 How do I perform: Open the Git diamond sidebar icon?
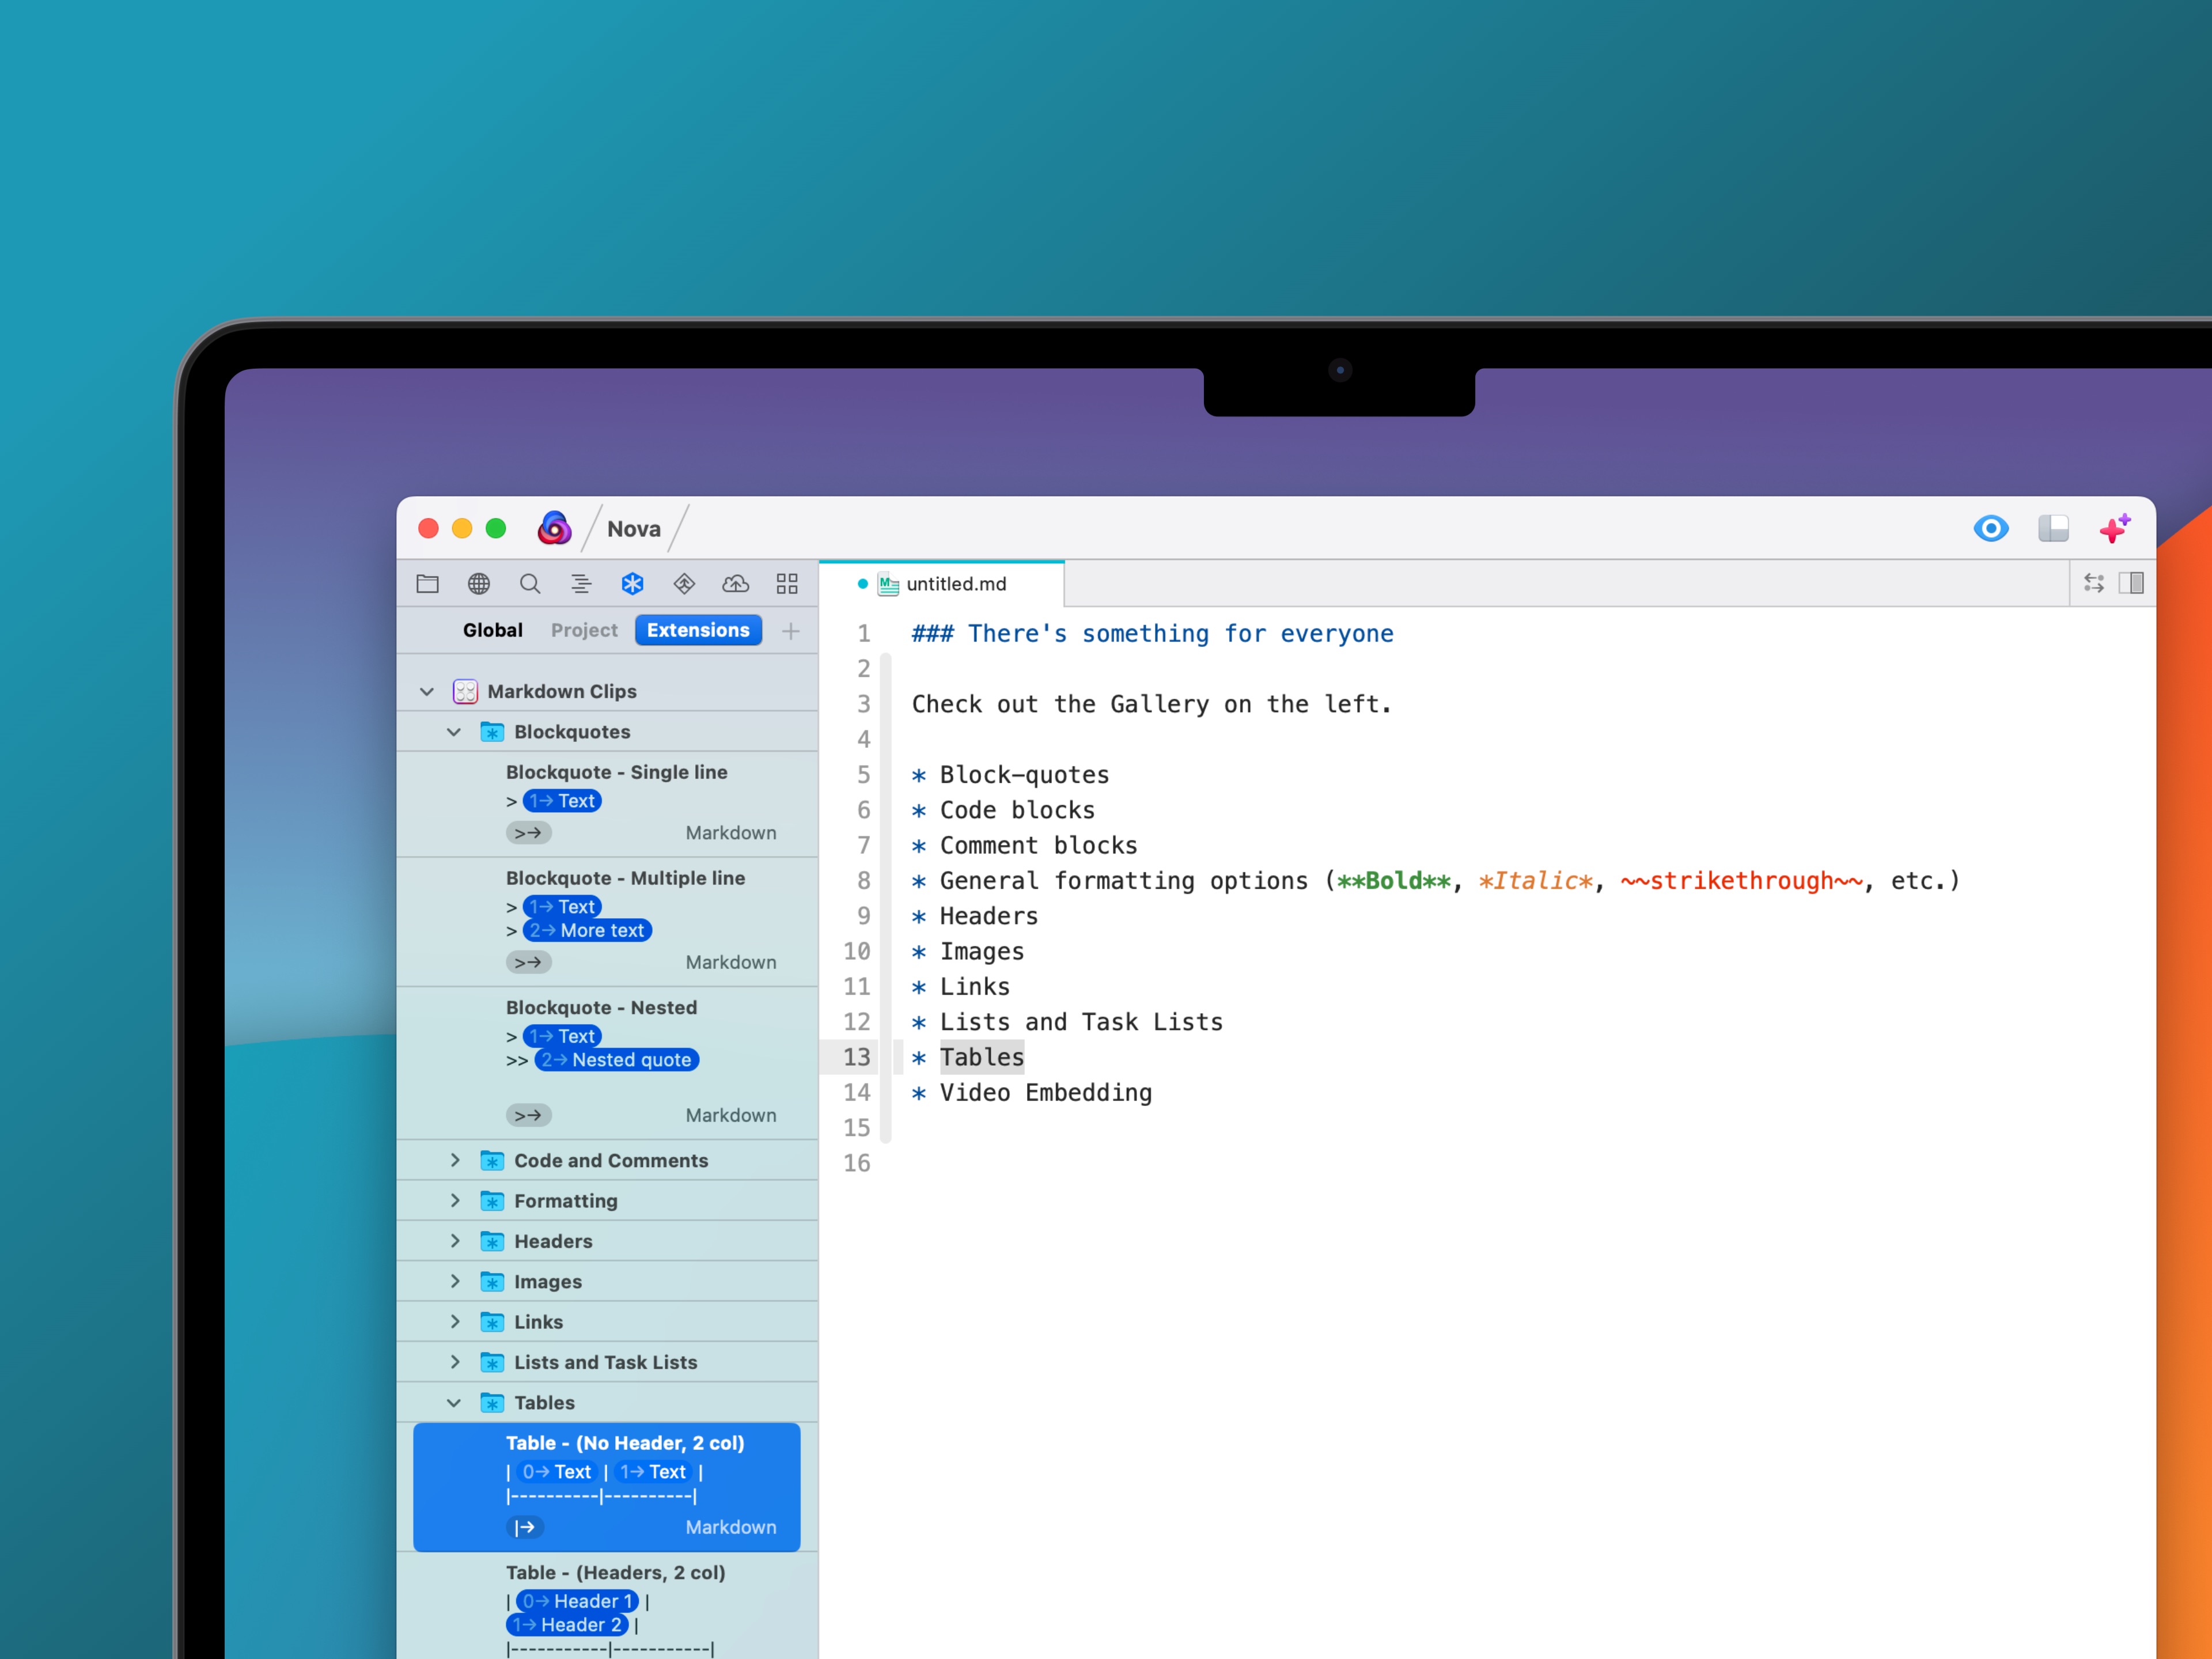(684, 584)
